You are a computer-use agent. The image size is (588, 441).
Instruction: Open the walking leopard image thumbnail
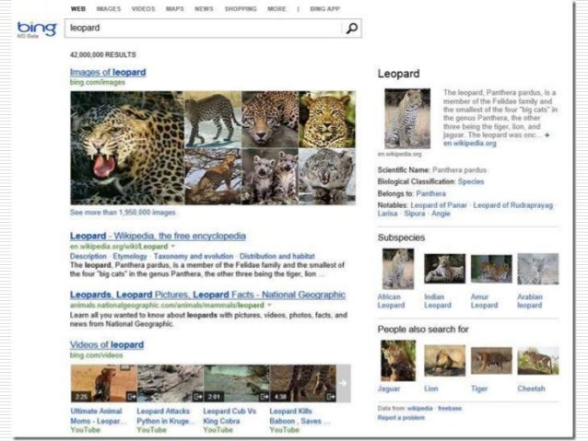point(213,119)
